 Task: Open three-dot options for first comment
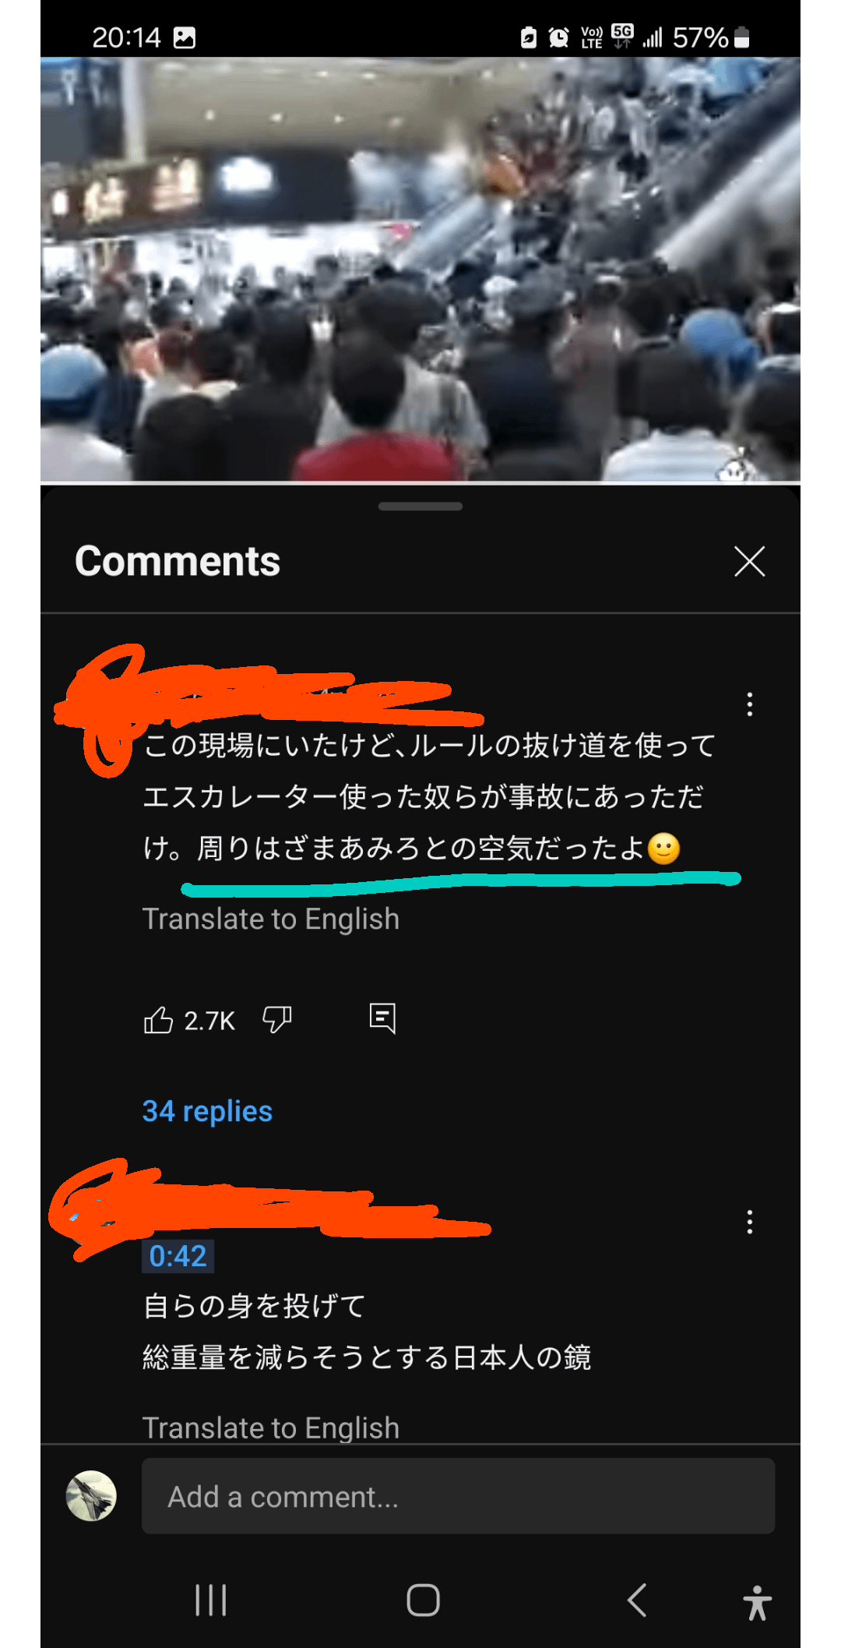click(x=749, y=704)
